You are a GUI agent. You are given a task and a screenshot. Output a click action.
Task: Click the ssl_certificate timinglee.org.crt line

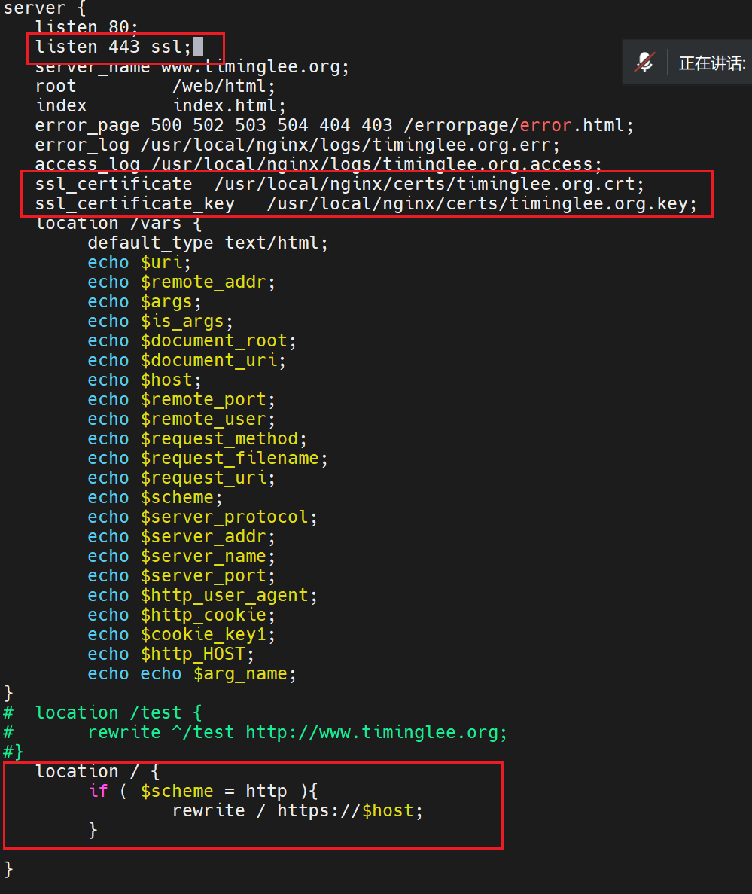click(x=339, y=185)
